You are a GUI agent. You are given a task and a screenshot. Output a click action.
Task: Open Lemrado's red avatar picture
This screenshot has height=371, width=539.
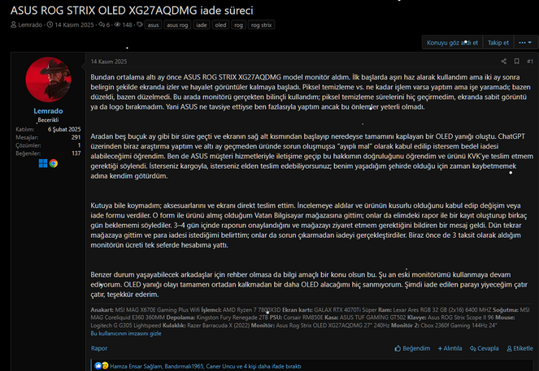point(48,80)
